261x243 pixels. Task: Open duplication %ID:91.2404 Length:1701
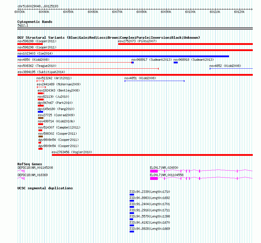click(132, 207)
